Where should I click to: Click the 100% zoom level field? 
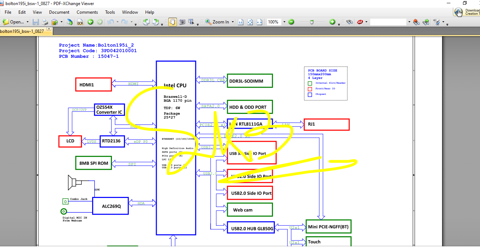(x=274, y=22)
